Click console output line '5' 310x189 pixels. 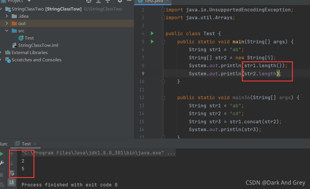(23, 169)
